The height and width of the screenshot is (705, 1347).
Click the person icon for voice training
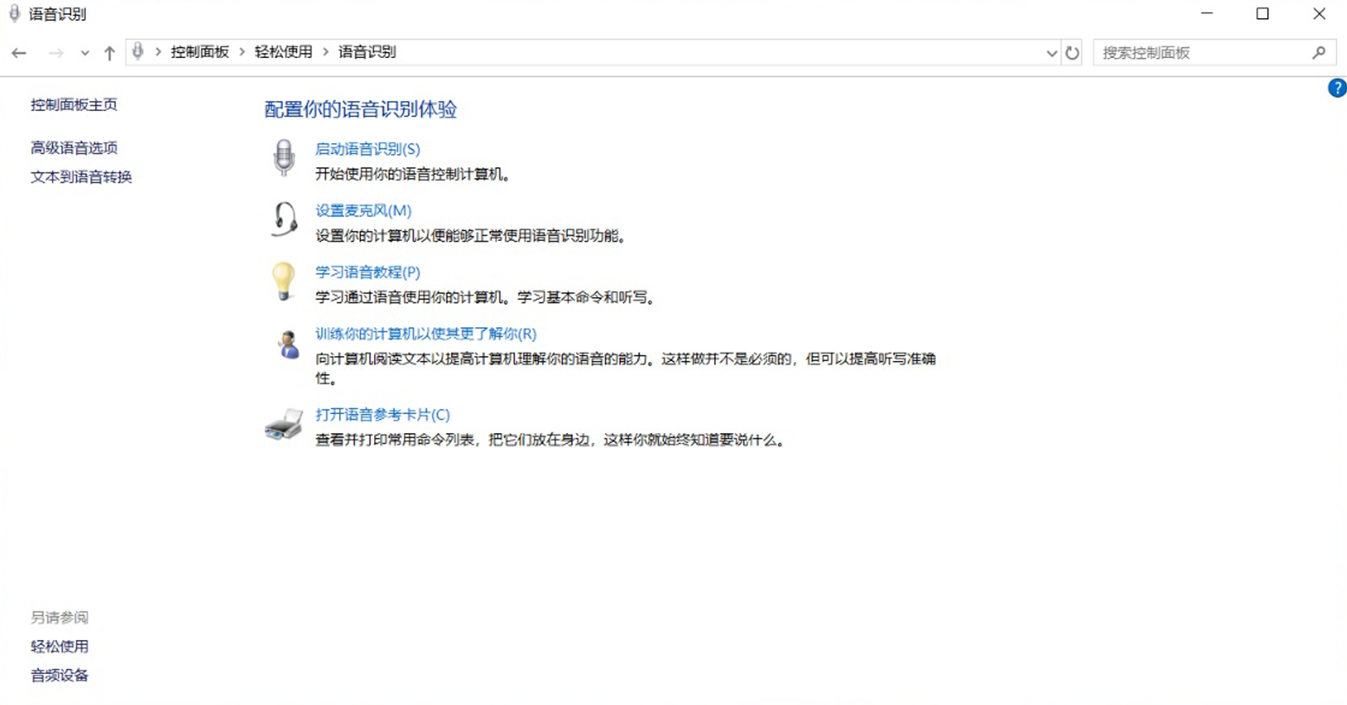coord(287,344)
